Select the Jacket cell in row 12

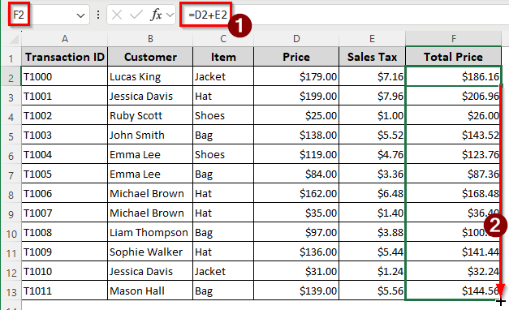[x=223, y=271]
